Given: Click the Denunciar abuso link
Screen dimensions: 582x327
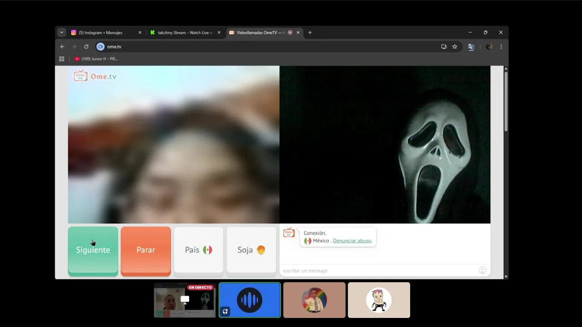Looking at the screenshot, I should (352, 241).
